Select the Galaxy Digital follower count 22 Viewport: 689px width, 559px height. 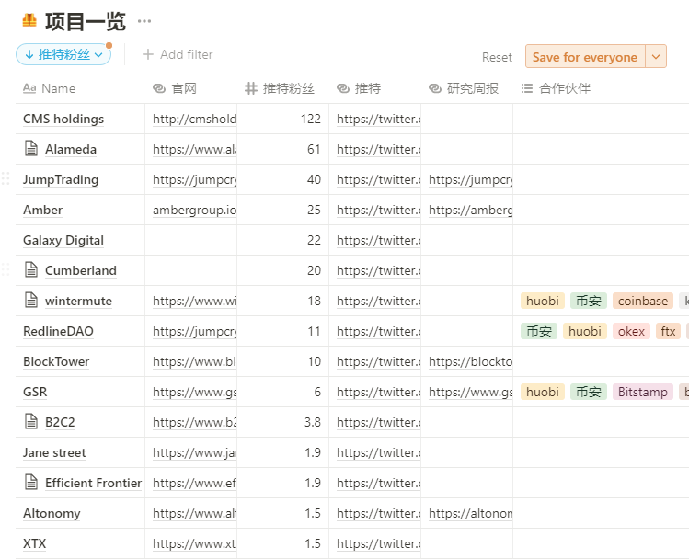click(x=283, y=240)
